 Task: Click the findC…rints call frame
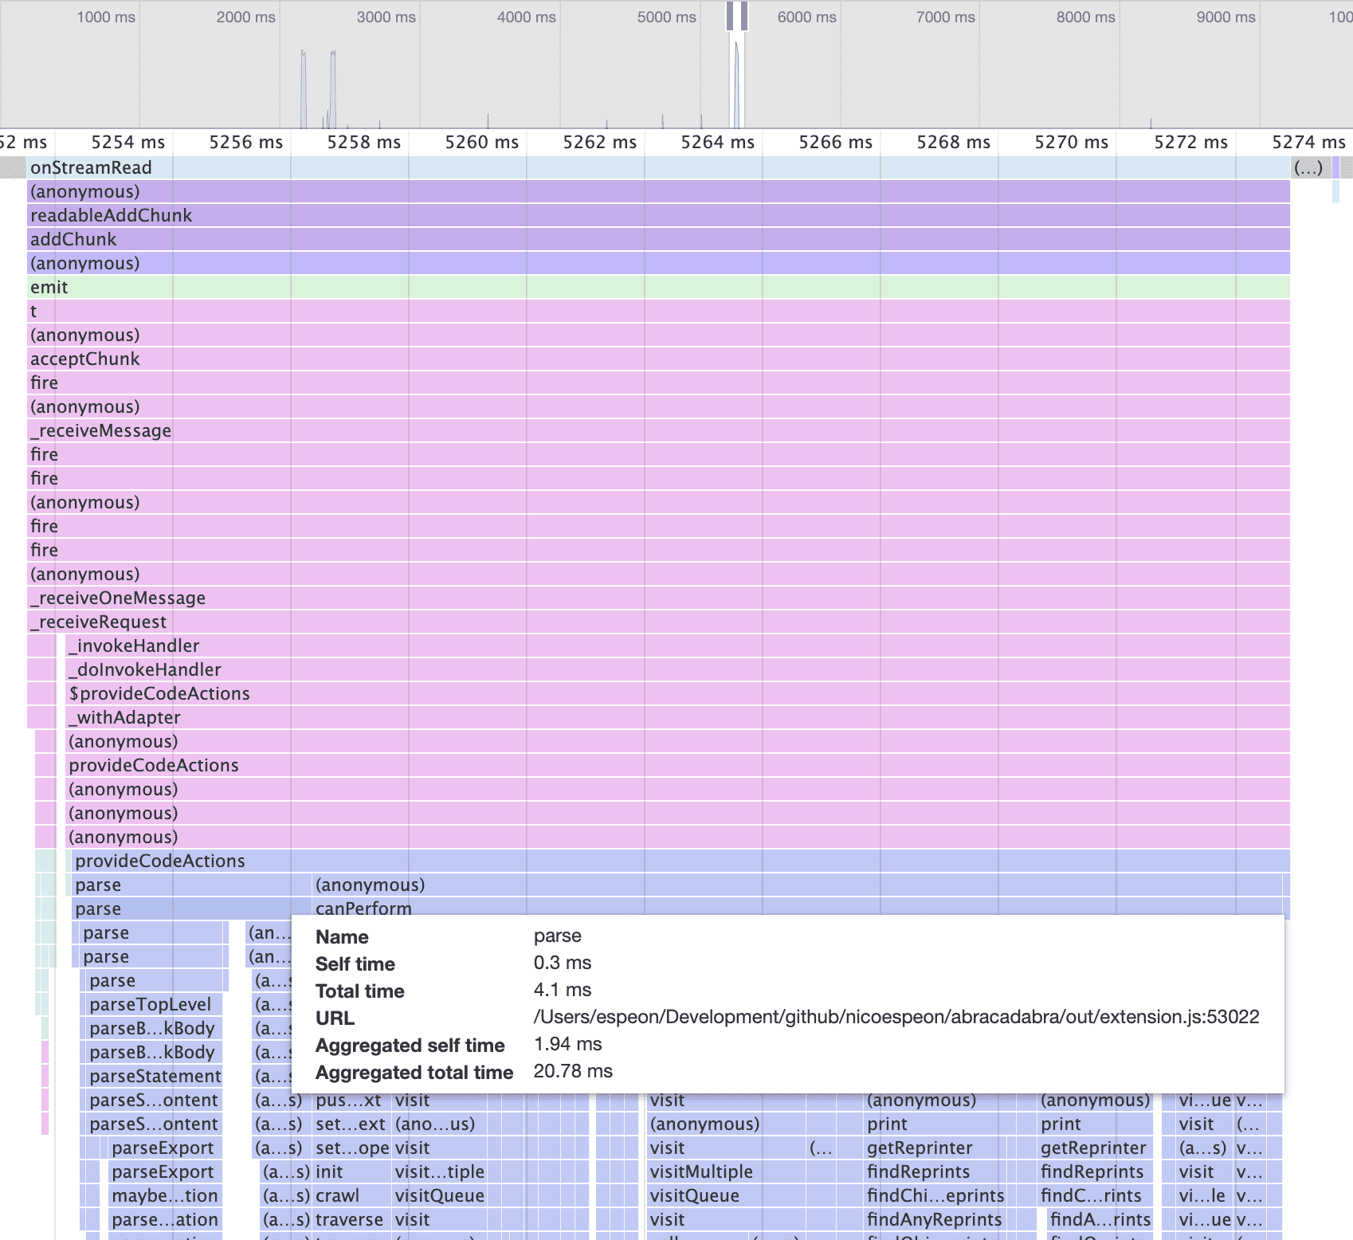(x=1095, y=1195)
